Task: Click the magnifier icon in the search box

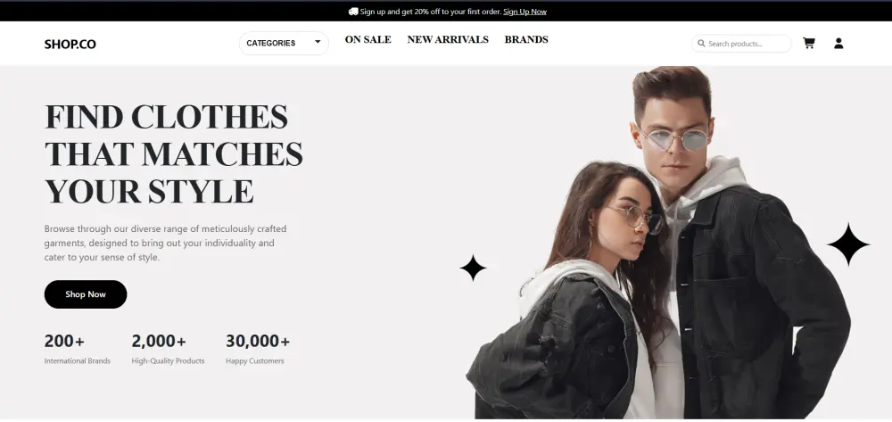Action: click(701, 43)
